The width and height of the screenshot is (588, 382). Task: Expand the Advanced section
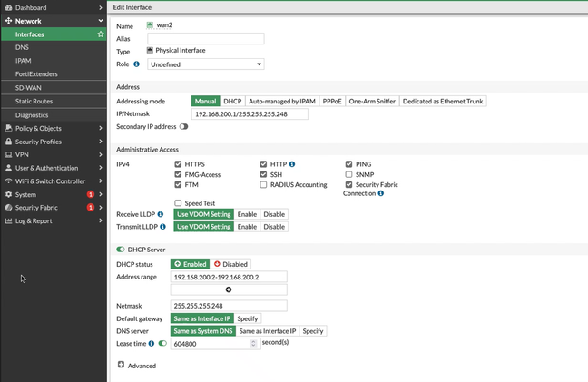[x=122, y=365]
